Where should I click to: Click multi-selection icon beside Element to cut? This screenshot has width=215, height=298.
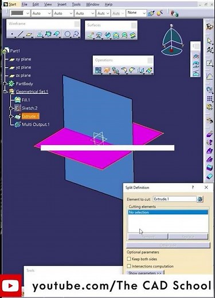[x=200, y=199]
